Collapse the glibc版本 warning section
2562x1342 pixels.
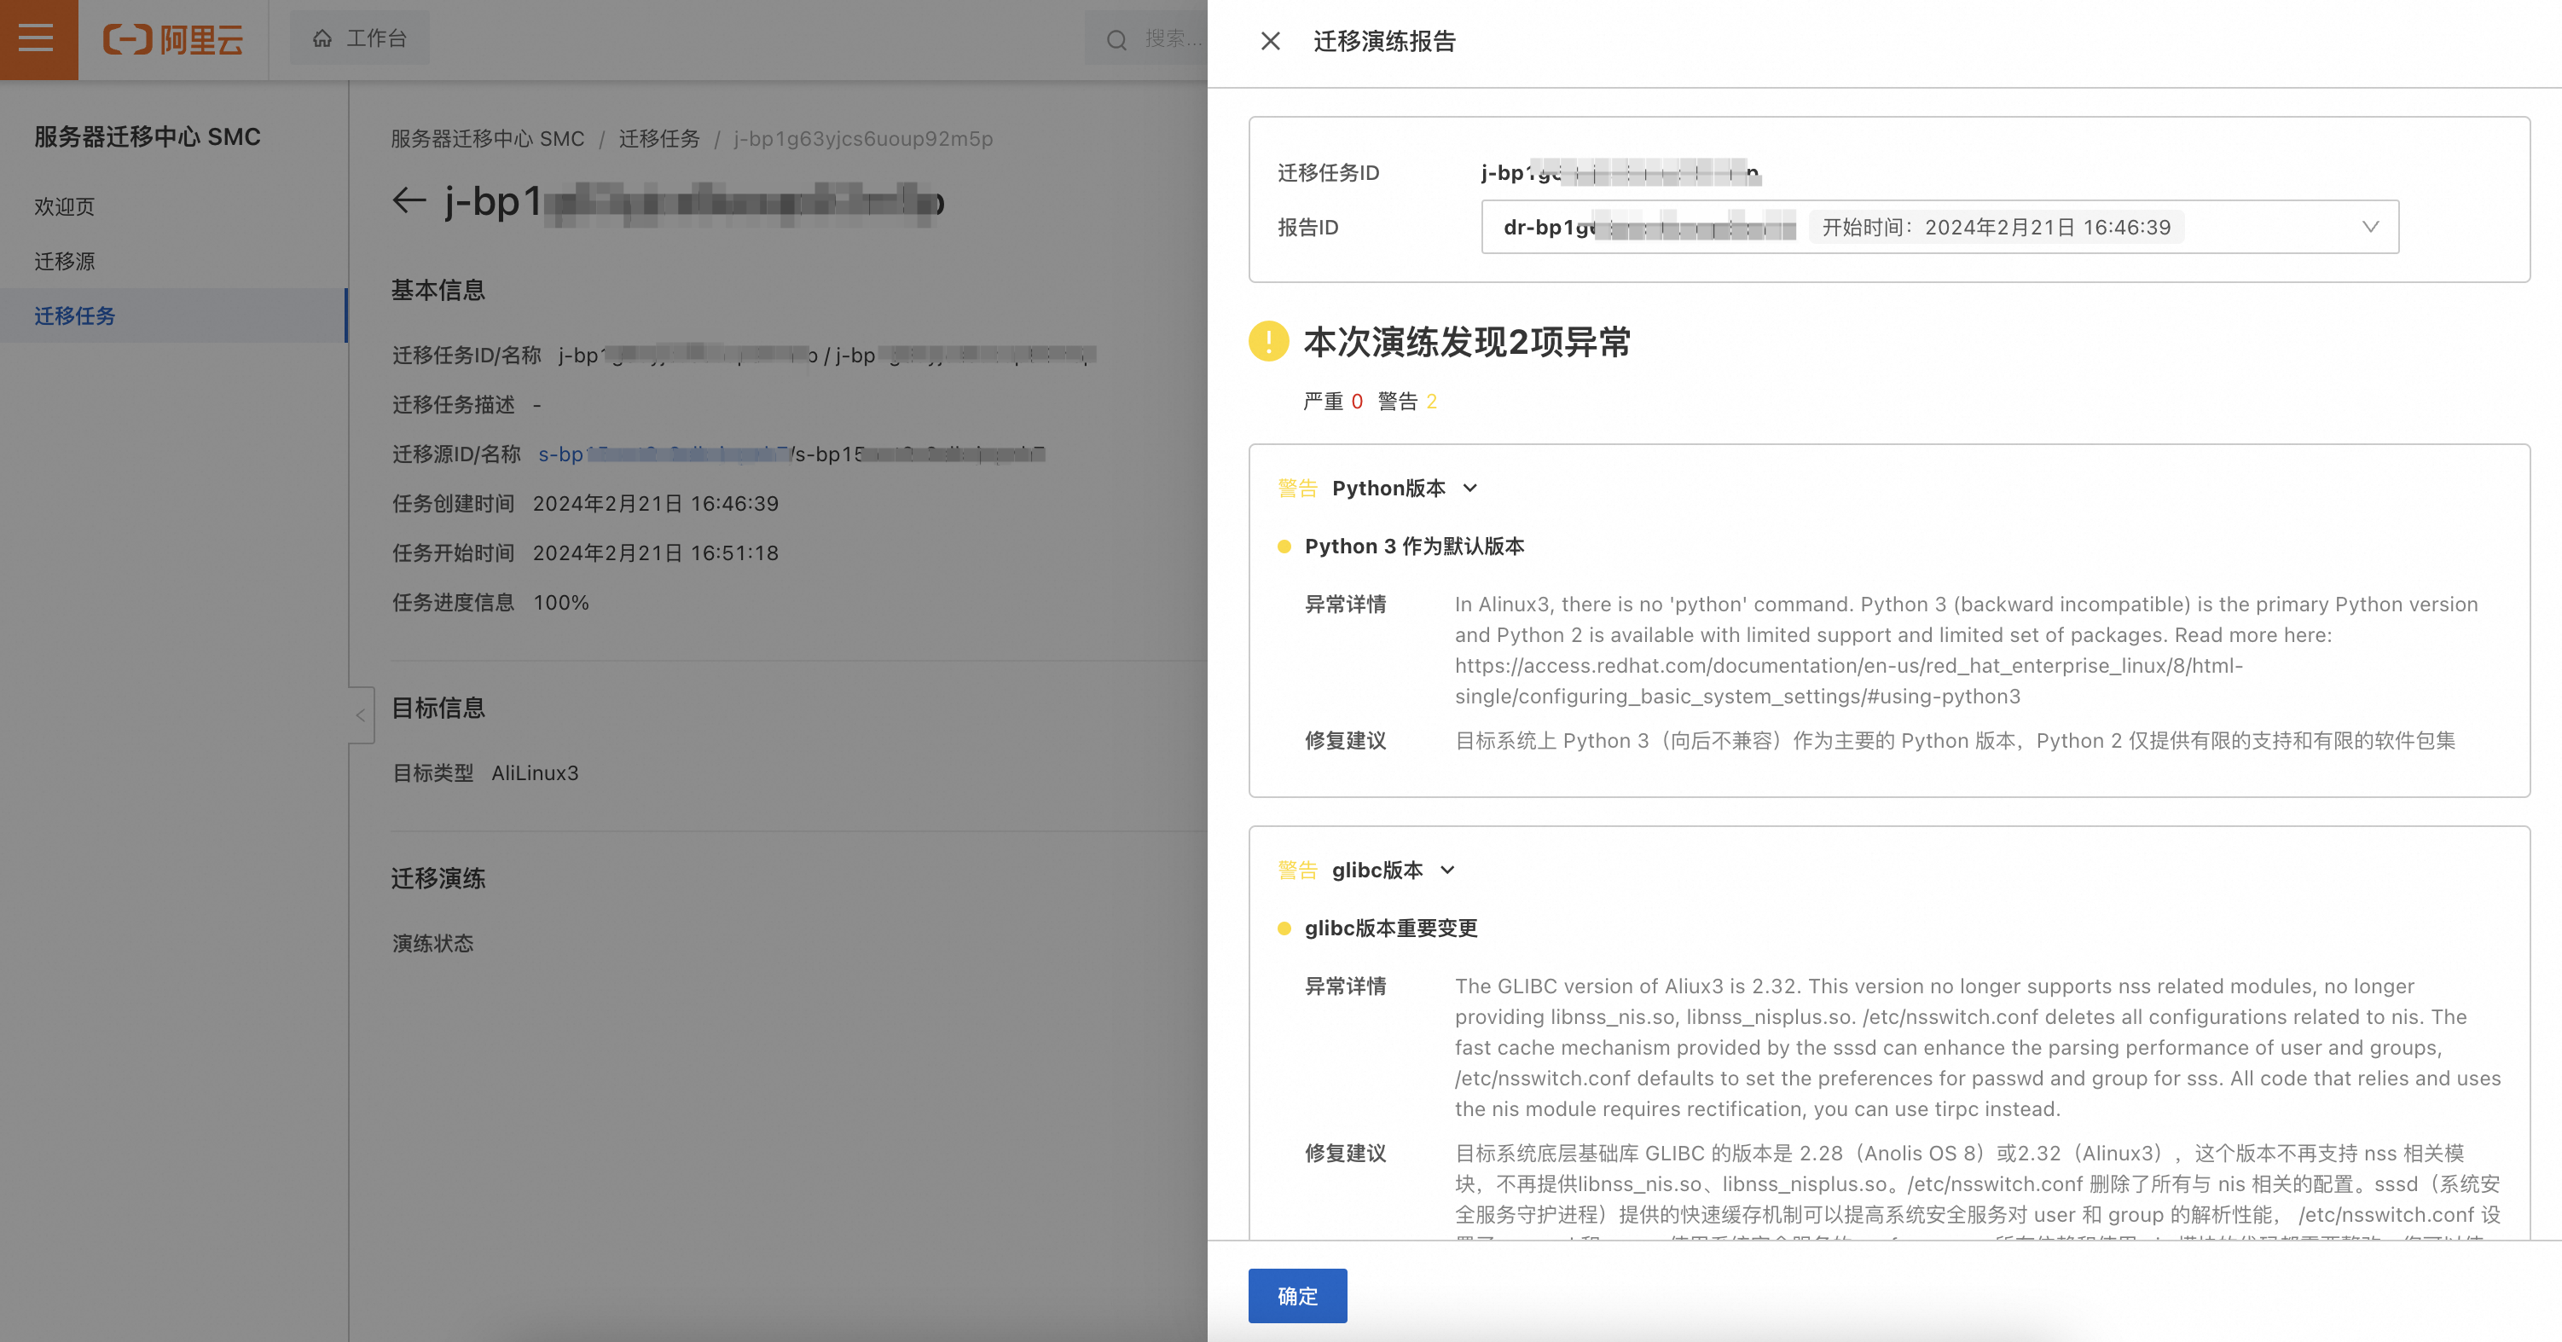pos(1448,870)
